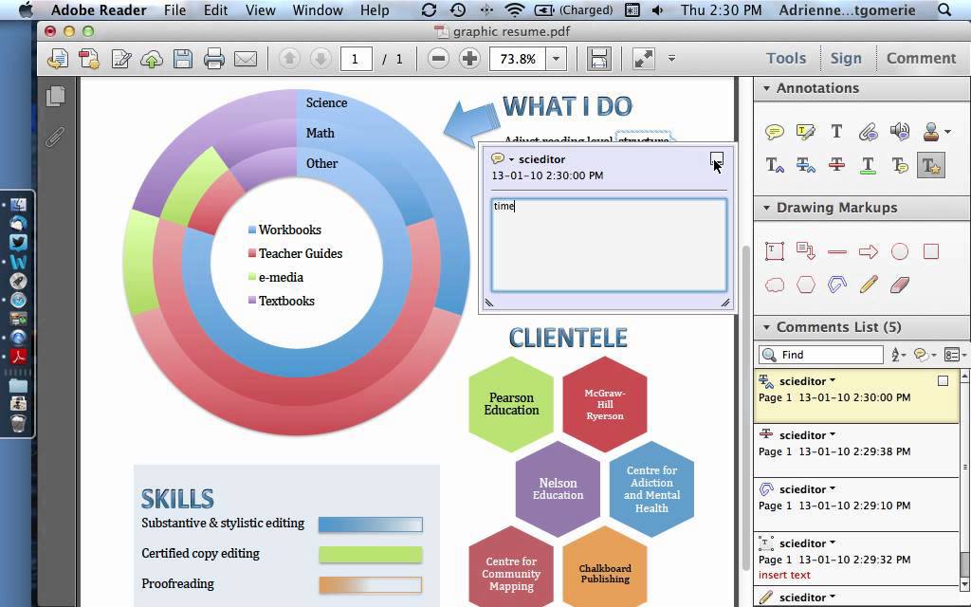
Task: Toggle the fit-width scrolling mode button
Action: point(599,59)
